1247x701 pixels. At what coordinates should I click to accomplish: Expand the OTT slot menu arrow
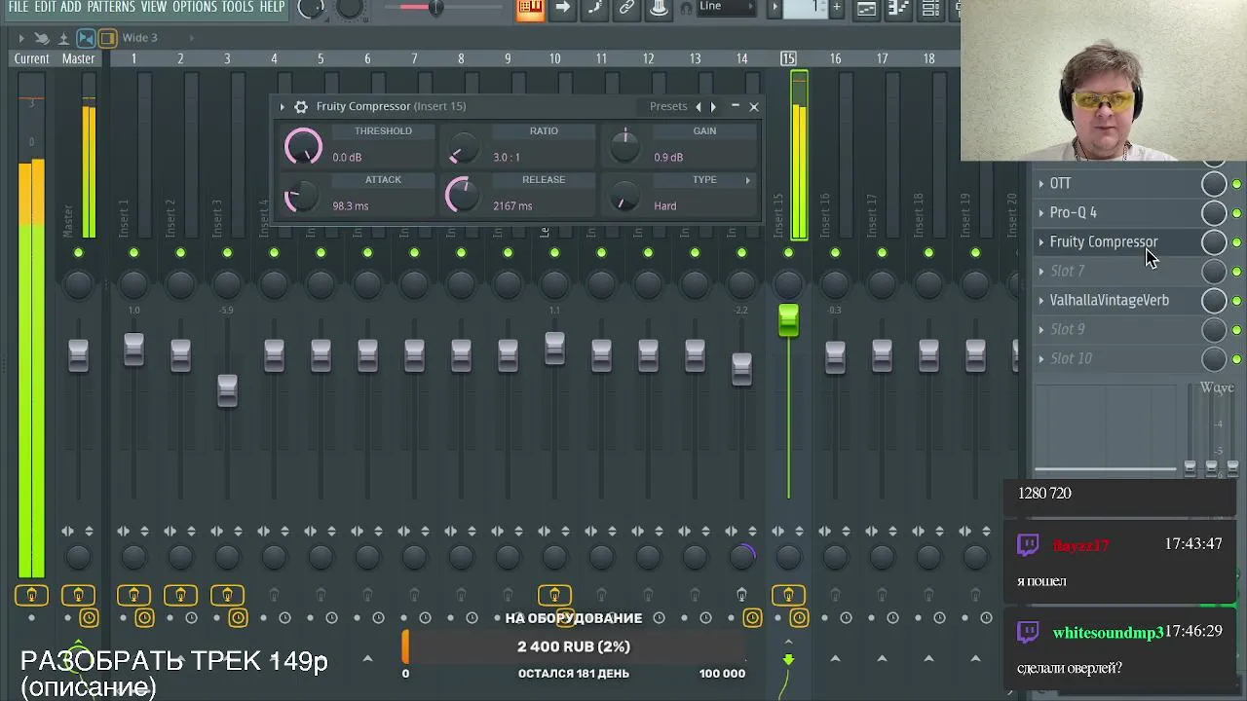pyautogui.click(x=1041, y=183)
